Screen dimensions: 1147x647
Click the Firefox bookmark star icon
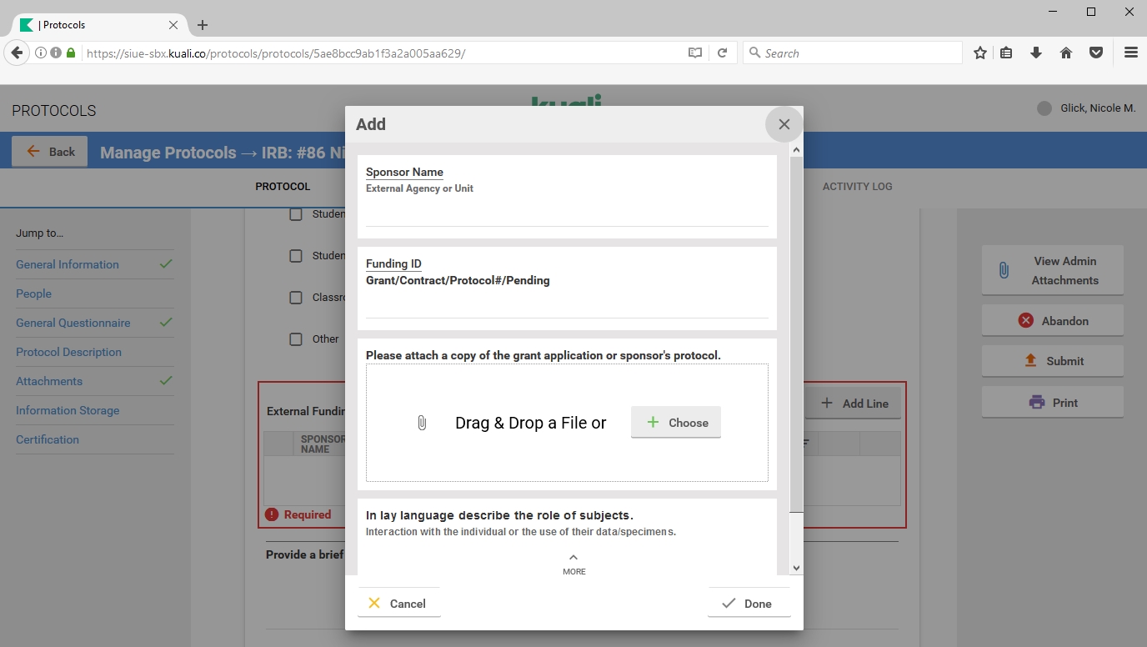(x=980, y=53)
